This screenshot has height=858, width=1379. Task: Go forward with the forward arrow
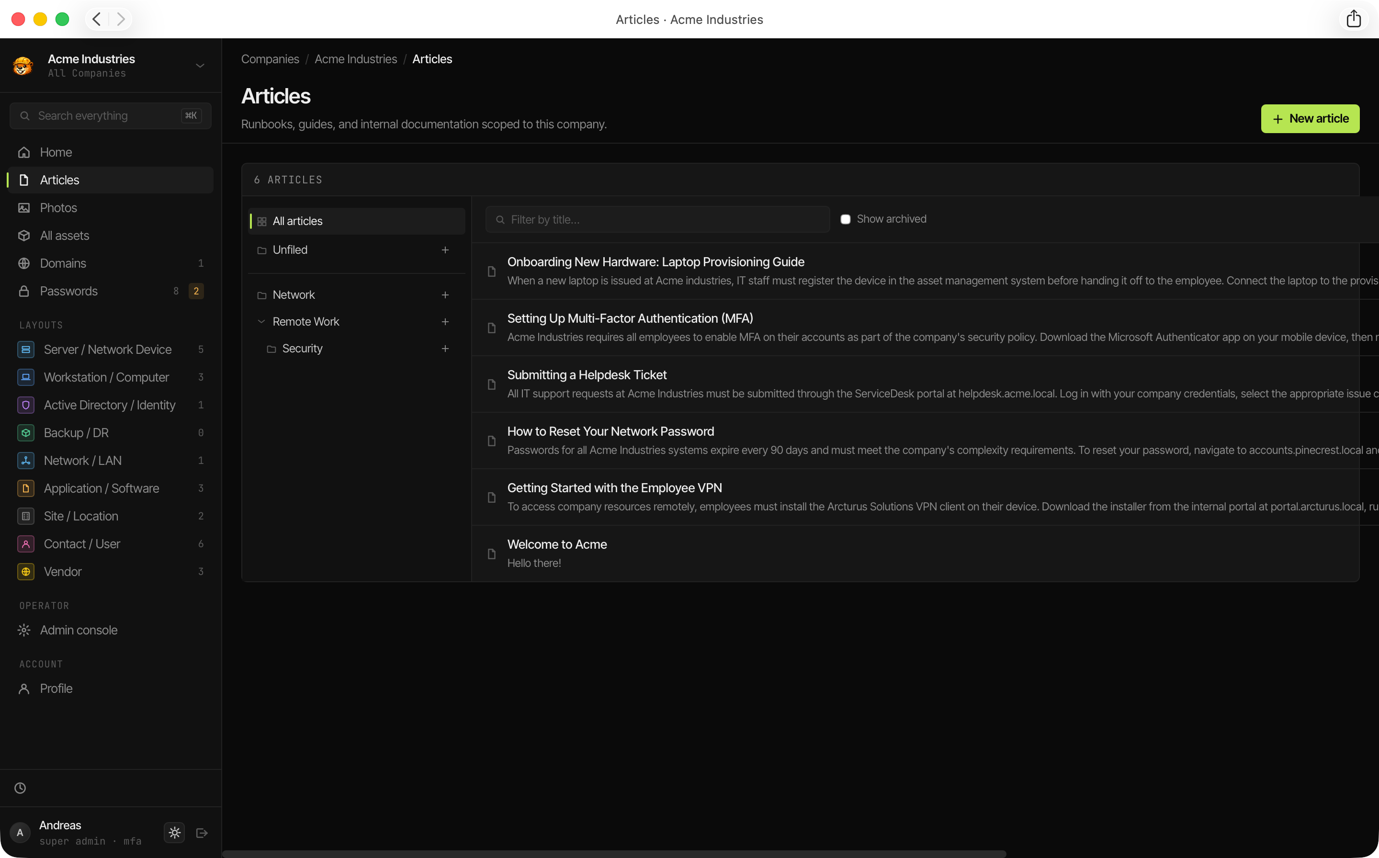(120, 19)
